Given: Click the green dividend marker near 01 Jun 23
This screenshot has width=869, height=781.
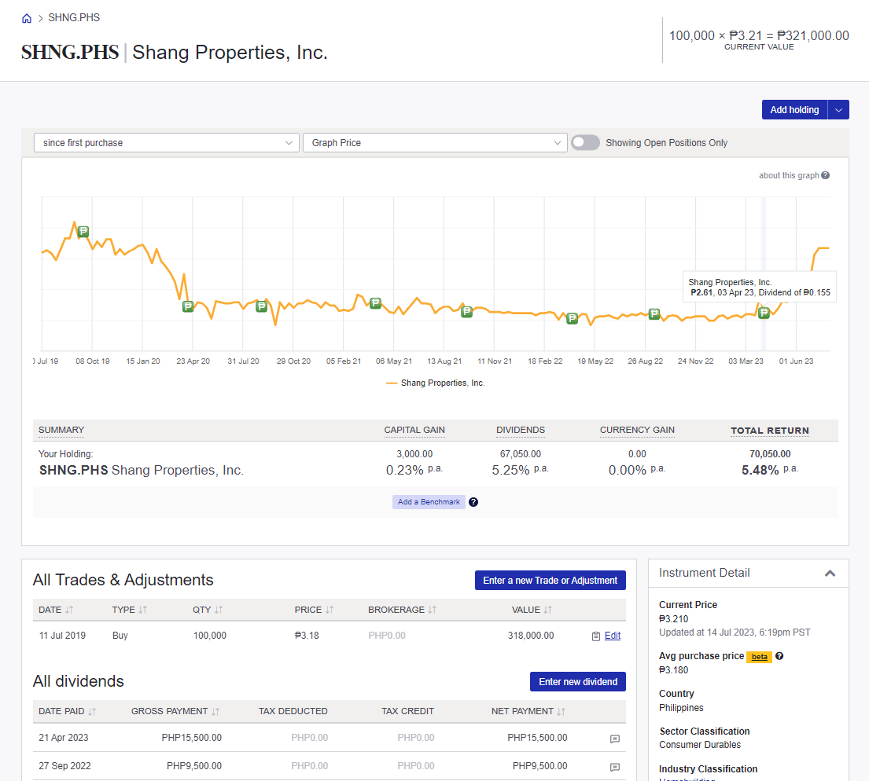Looking at the screenshot, I should [763, 313].
